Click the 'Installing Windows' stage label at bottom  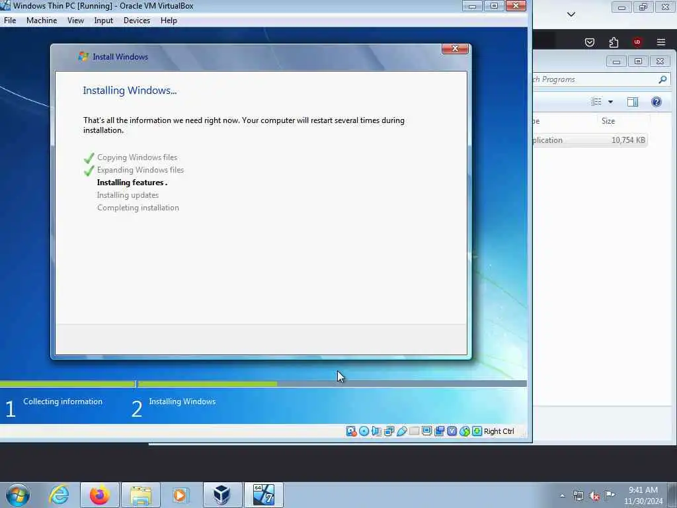pos(182,402)
